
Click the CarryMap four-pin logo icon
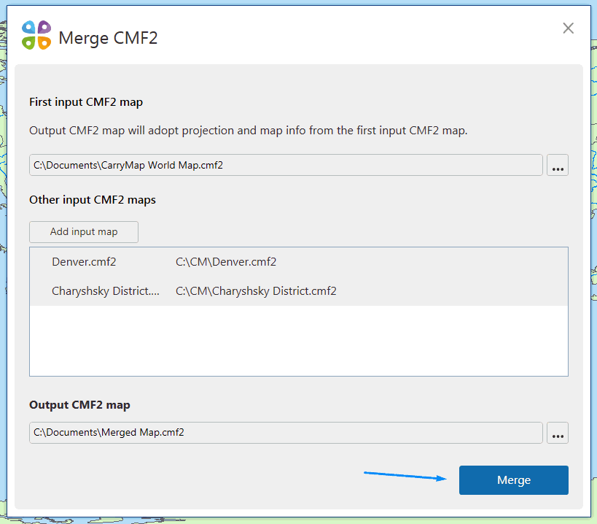click(35, 34)
